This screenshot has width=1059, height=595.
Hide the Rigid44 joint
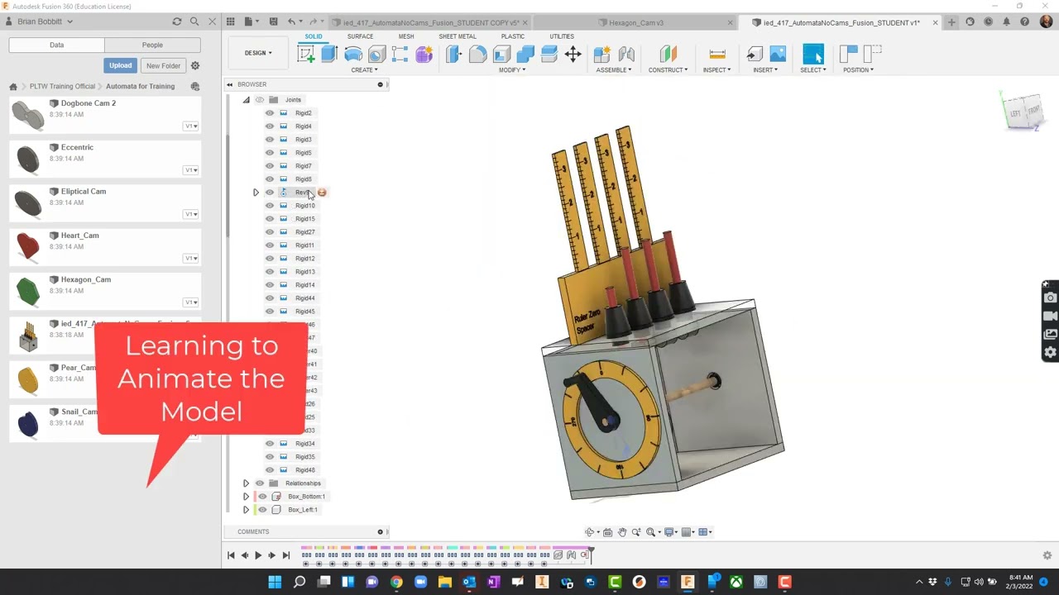270,298
